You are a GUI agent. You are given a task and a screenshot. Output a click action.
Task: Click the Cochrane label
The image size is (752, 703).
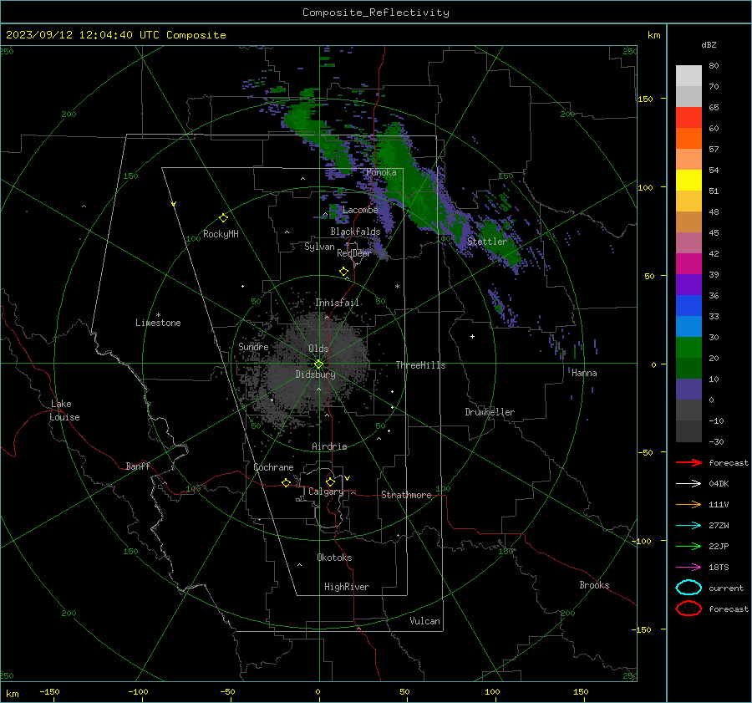pos(273,467)
